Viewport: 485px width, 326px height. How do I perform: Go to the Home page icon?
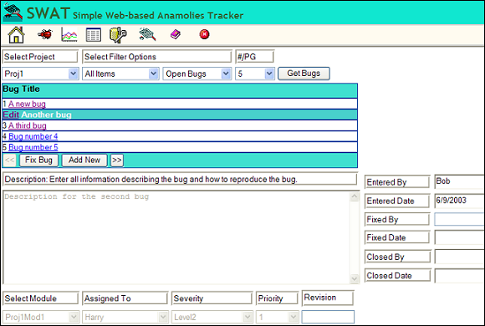tap(16, 34)
